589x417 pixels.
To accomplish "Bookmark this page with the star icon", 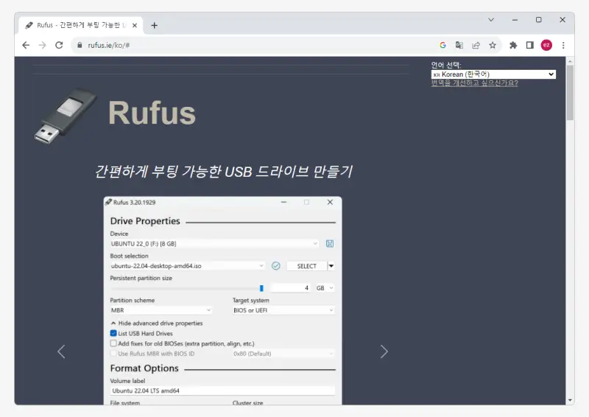I will click(x=493, y=45).
